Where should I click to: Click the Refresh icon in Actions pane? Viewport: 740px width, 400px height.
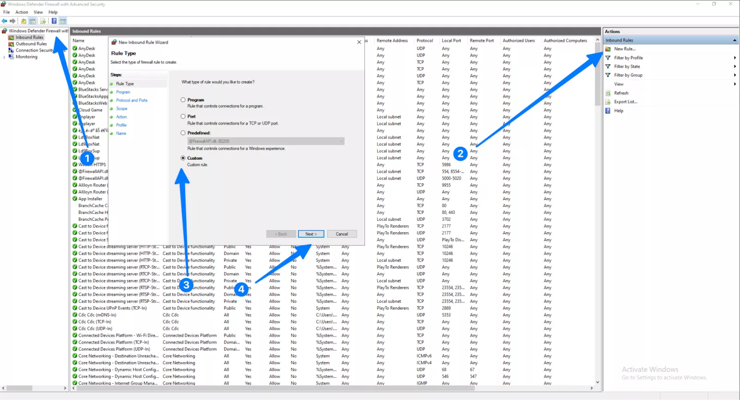tap(608, 93)
